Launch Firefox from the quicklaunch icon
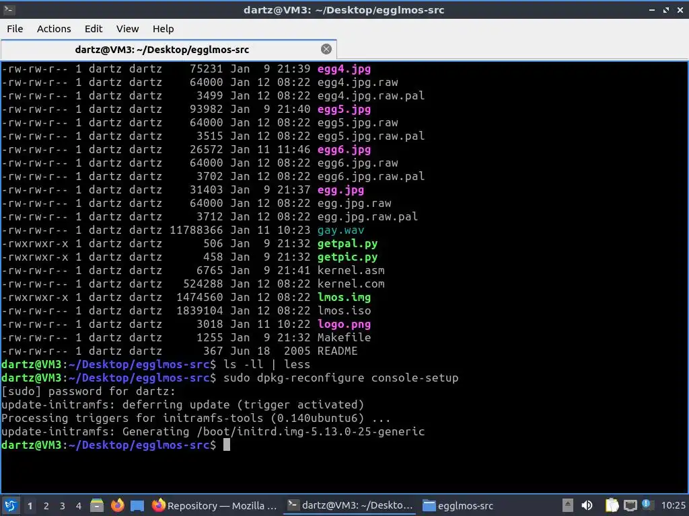Image resolution: width=689 pixels, height=516 pixels. click(117, 505)
